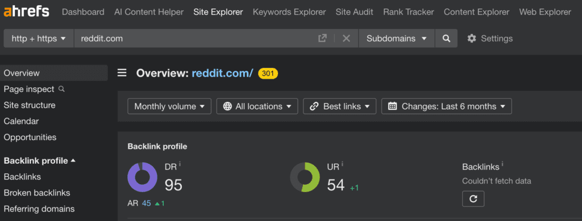
Task: Click the 301 redirect badge
Action: (x=268, y=73)
